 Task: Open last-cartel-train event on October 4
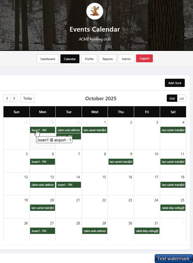click(x=173, y=130)
